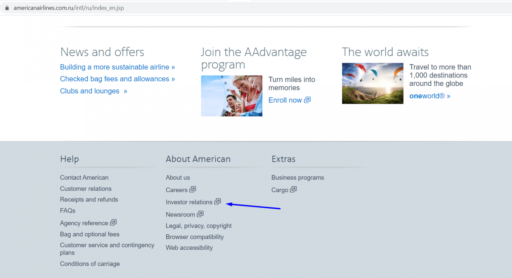
Task: Open FAQs link in Help
Action: 68,211
